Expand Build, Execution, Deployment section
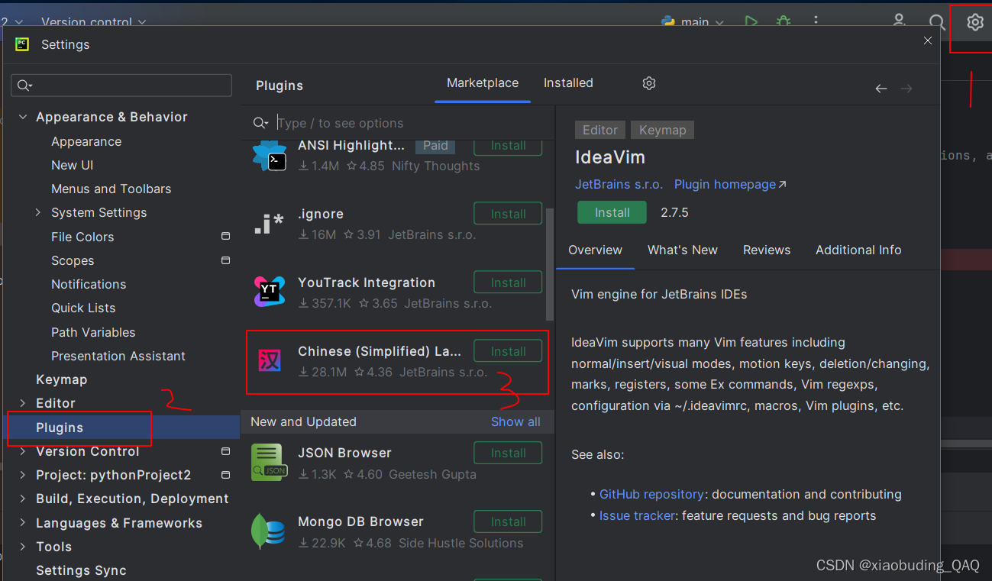Screen dimensions: 992x581 pyautogui.click(x=23, y=499)
